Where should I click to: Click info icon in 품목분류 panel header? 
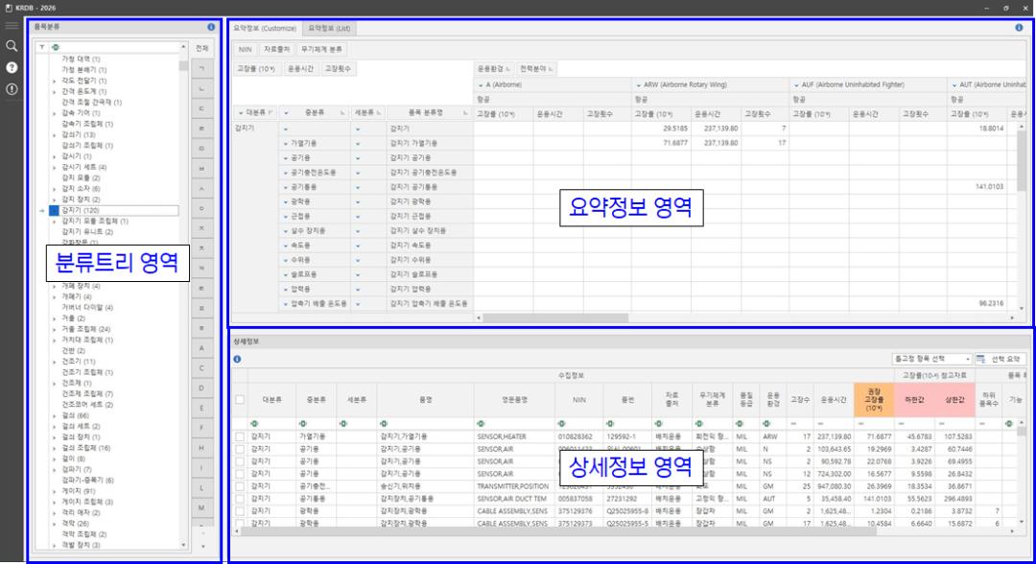click(x=211, y=28)
